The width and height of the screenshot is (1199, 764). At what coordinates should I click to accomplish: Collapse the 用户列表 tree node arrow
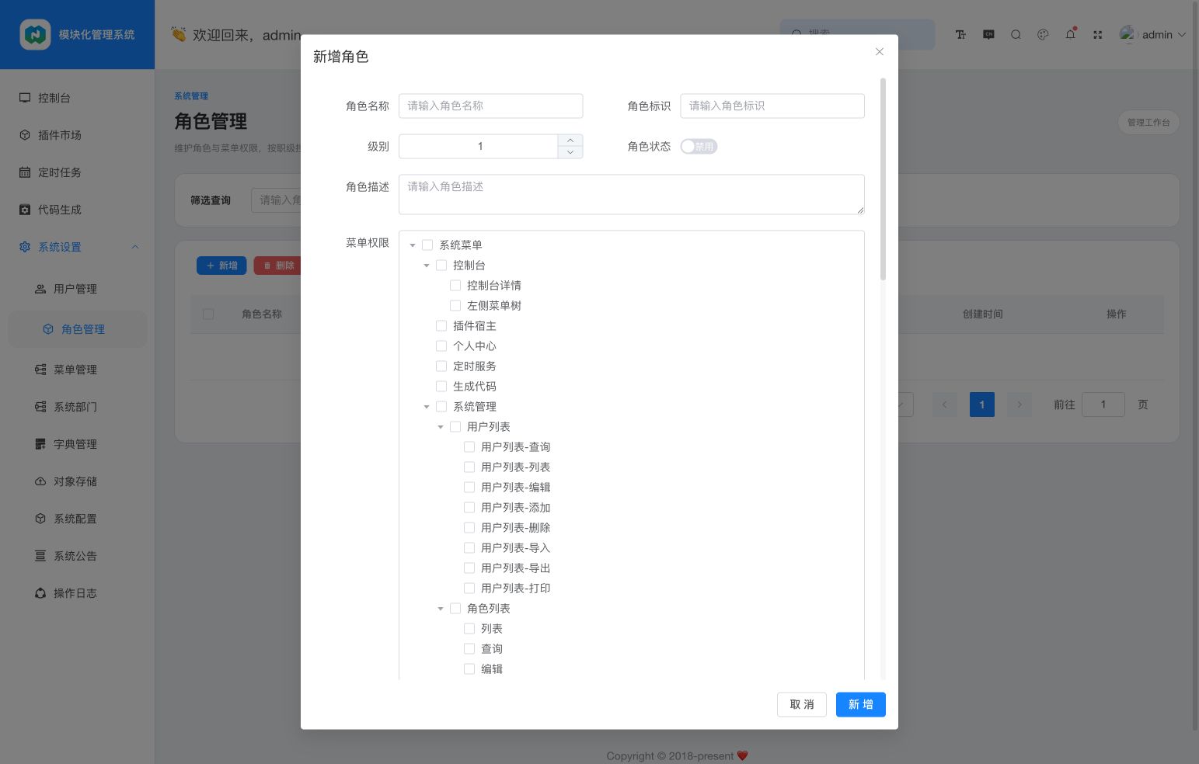[x=441, y=427]
